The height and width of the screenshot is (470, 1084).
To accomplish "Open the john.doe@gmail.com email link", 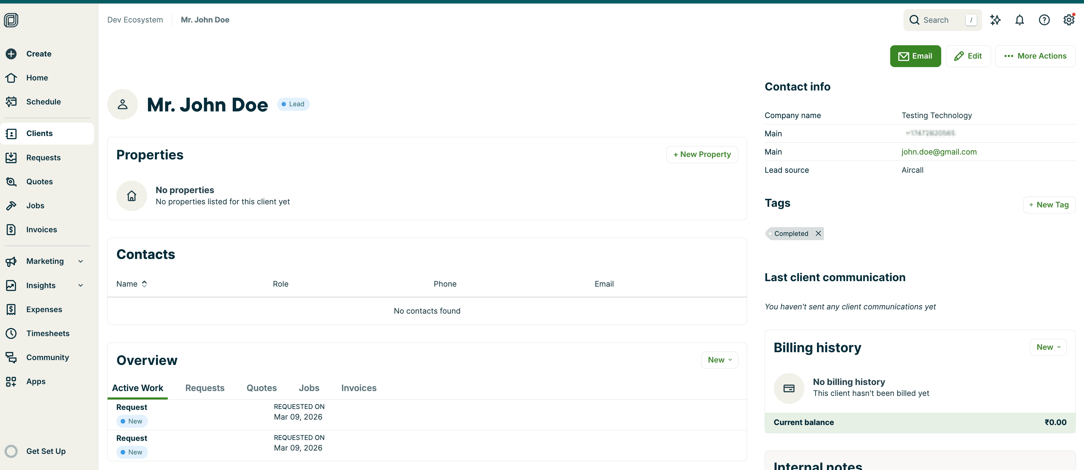I will click(x=939, y=152).
